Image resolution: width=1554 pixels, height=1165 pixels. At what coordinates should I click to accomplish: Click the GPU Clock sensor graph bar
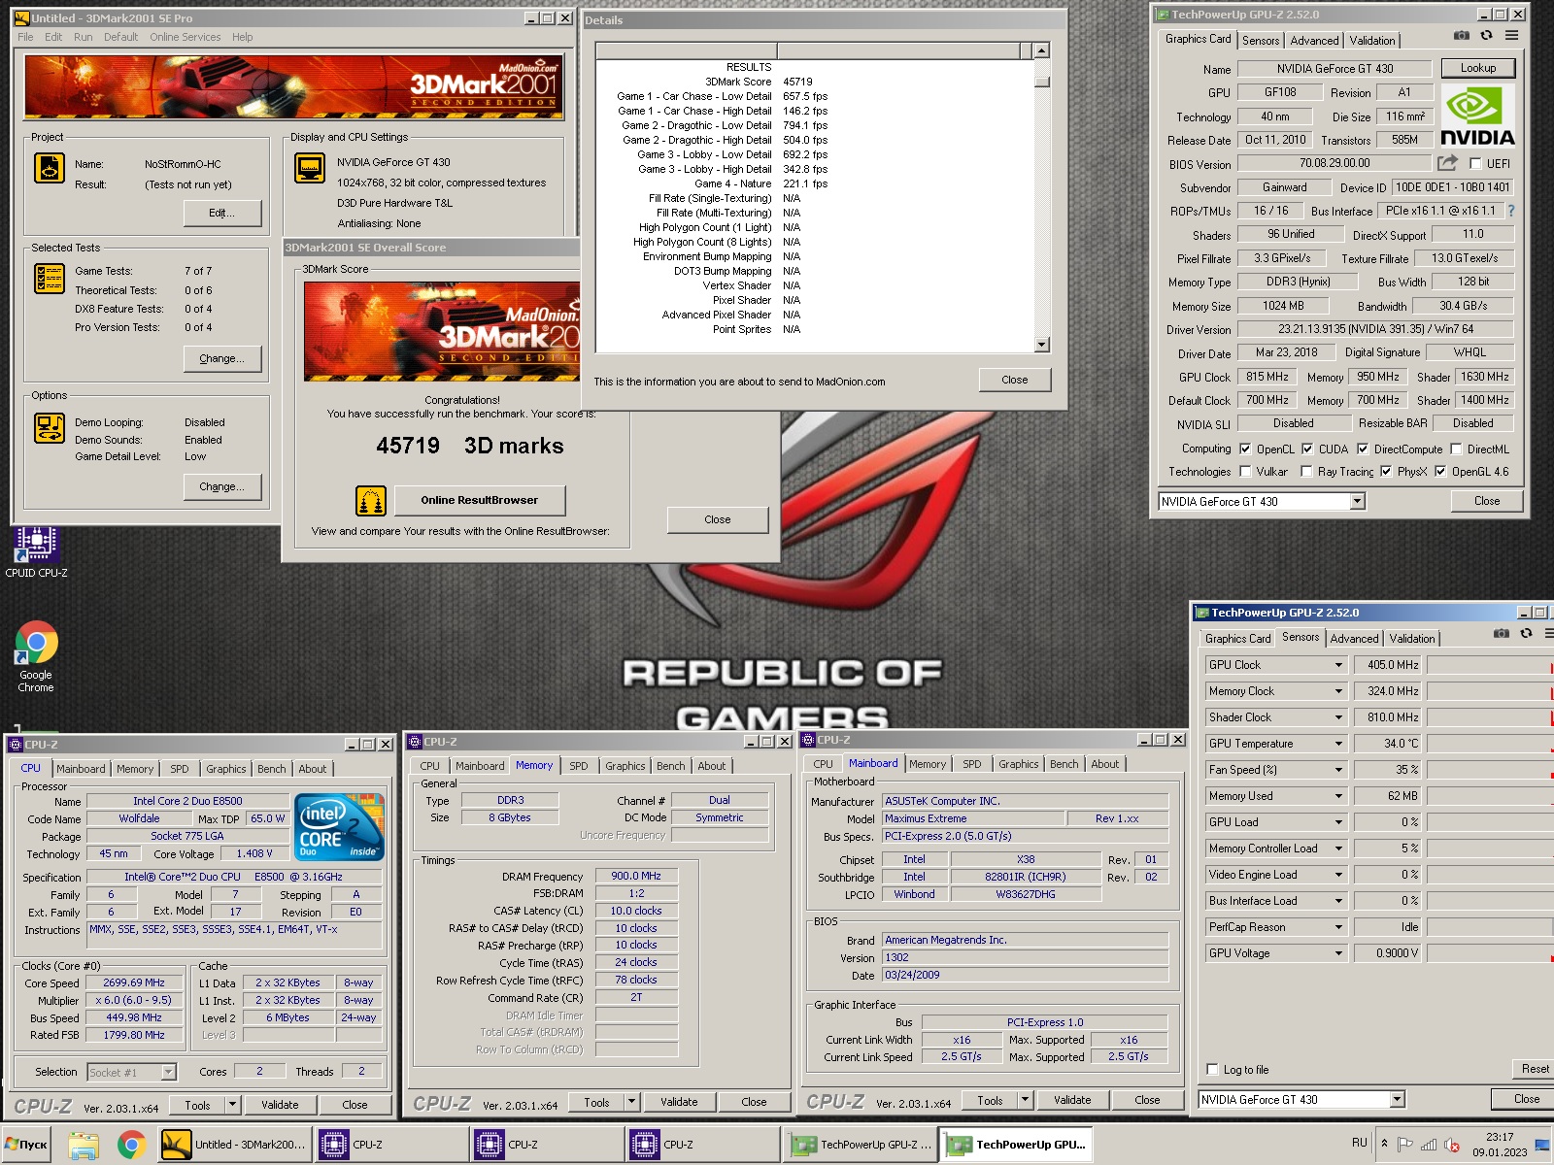coord(1489,665)
